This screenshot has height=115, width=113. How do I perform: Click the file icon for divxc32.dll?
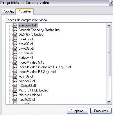[x=15, y=44]
